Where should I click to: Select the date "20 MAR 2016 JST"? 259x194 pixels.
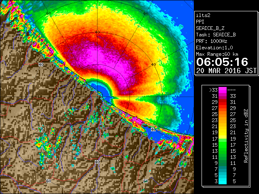(226, 71)
